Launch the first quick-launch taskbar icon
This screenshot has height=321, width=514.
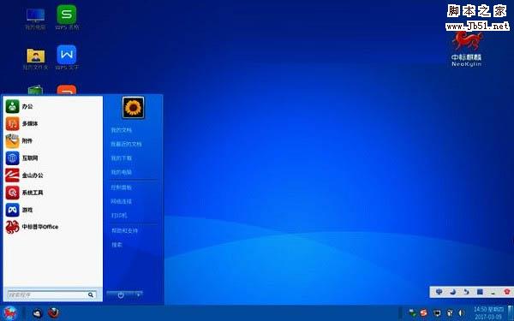(x=38, y=313)
